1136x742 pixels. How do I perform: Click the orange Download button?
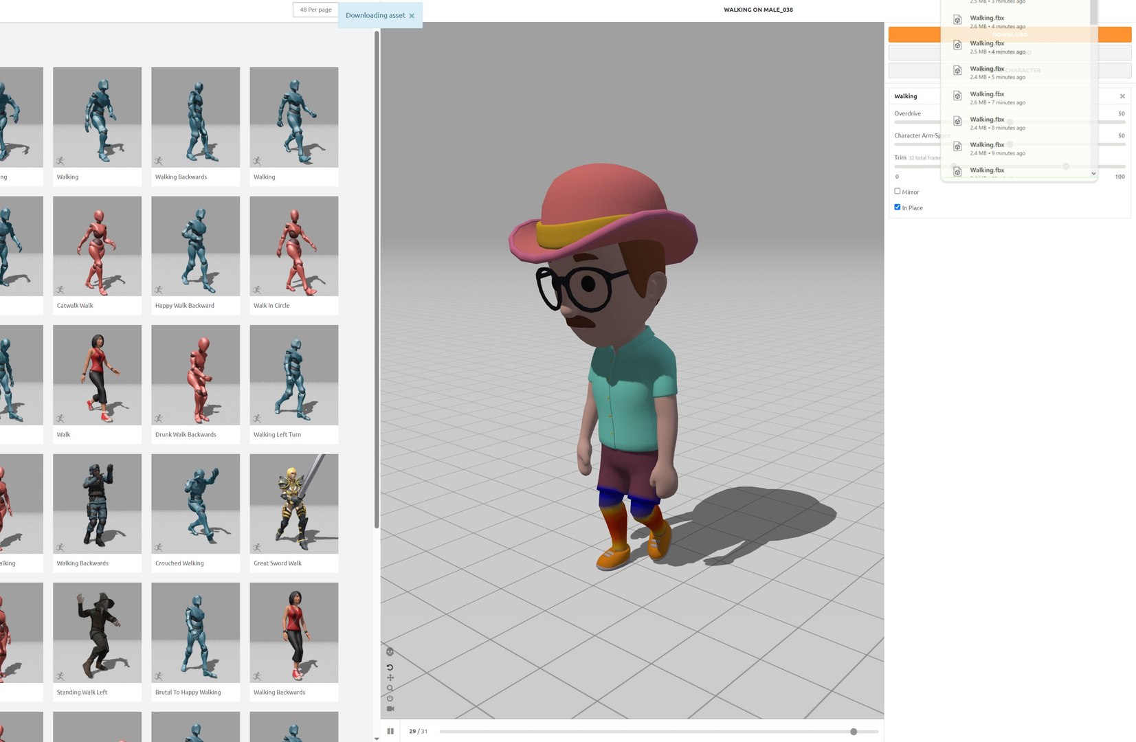[x=1010, y=34]
